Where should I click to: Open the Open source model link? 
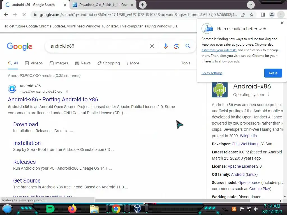point(249,183)
